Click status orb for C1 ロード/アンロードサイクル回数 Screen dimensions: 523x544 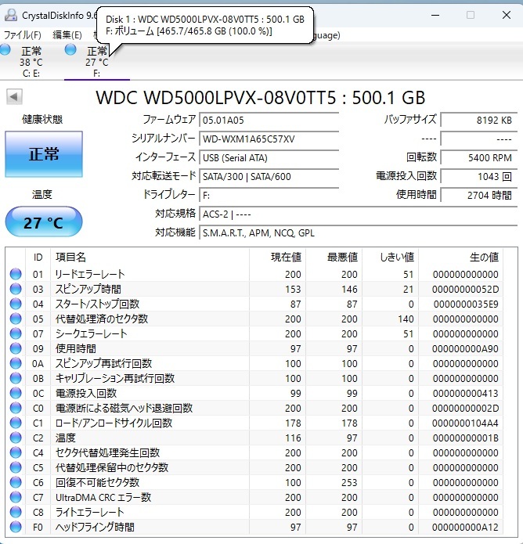coord(16,423)
